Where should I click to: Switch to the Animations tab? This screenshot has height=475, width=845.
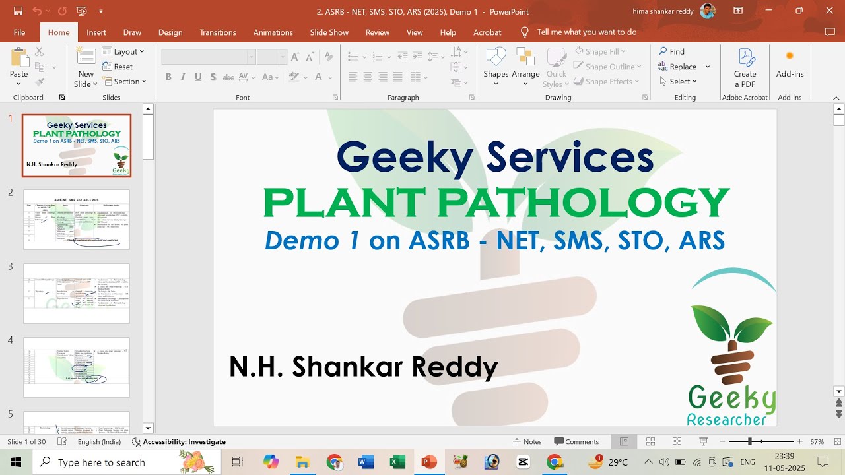click(x=273, y=32)
